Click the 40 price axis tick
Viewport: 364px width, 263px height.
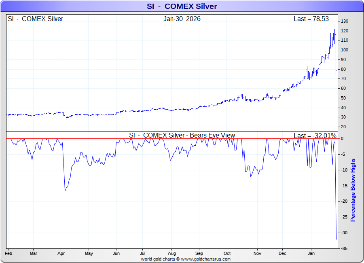point(343,108)
